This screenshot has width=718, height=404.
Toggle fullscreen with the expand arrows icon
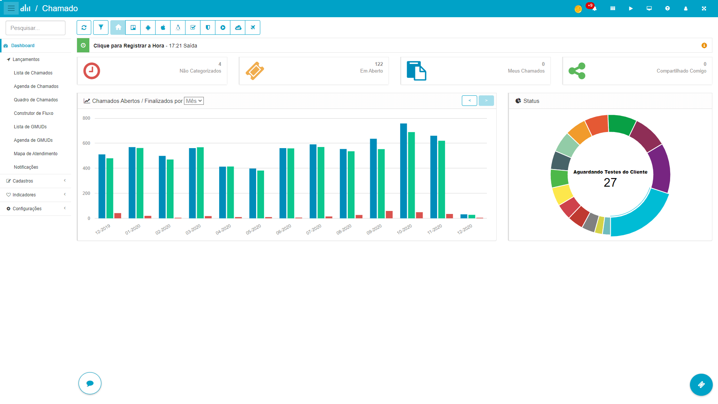704,8
